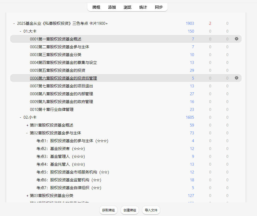This screenshot has height=216, width=257.
Task: Select 考点4：基金托管人 deck
Action: tap(61, 164)
